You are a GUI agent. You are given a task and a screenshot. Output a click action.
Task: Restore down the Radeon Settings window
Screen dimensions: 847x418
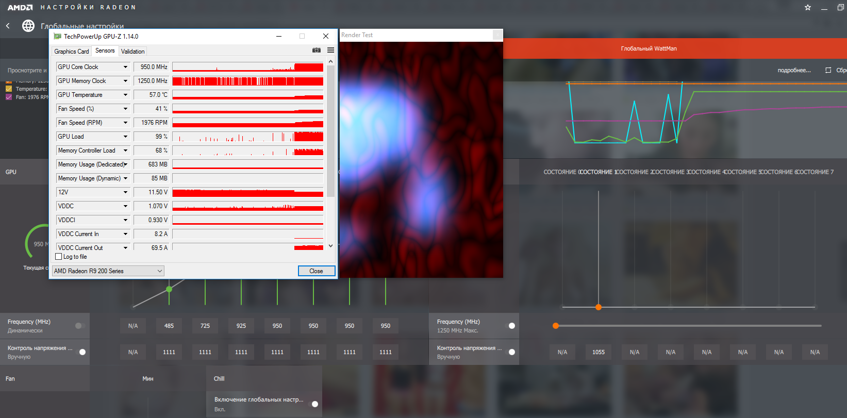(840, 7)
